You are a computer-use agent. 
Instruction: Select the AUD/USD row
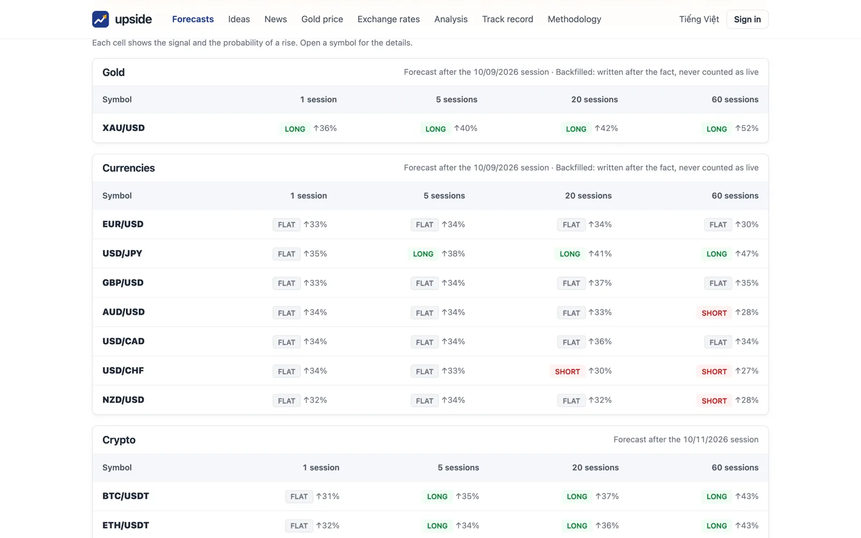[x=430, y=312]
